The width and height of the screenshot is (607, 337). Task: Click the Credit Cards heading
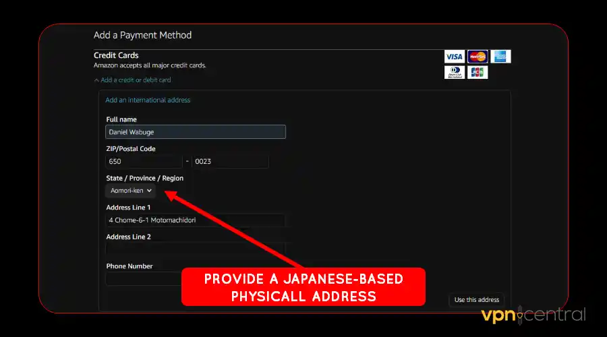pos(116,55)
